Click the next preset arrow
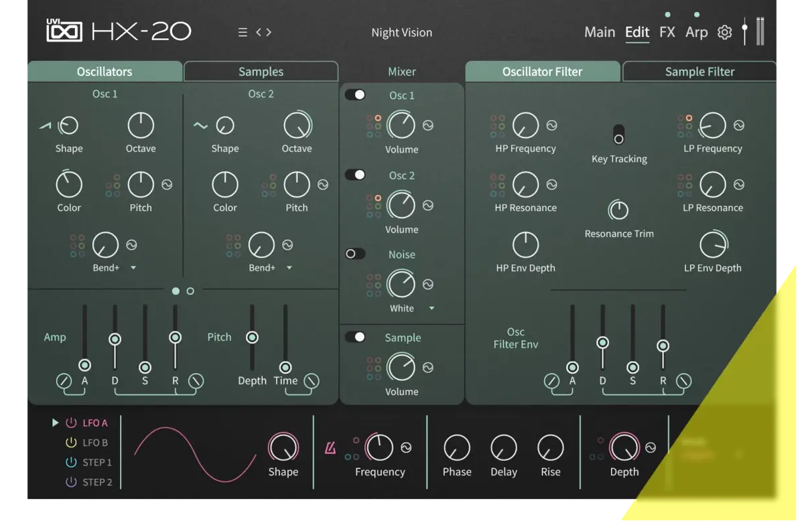The height and width of the screenshot is (525, 804). point(268,31)
